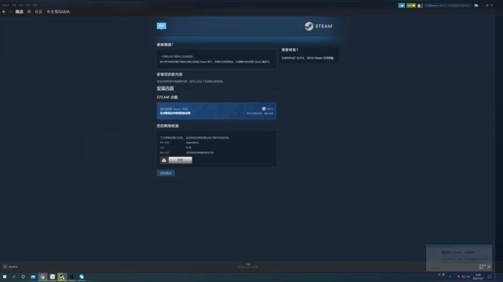
Task: Click the user avatar in the top bar
Action: (x=420, y=6)
